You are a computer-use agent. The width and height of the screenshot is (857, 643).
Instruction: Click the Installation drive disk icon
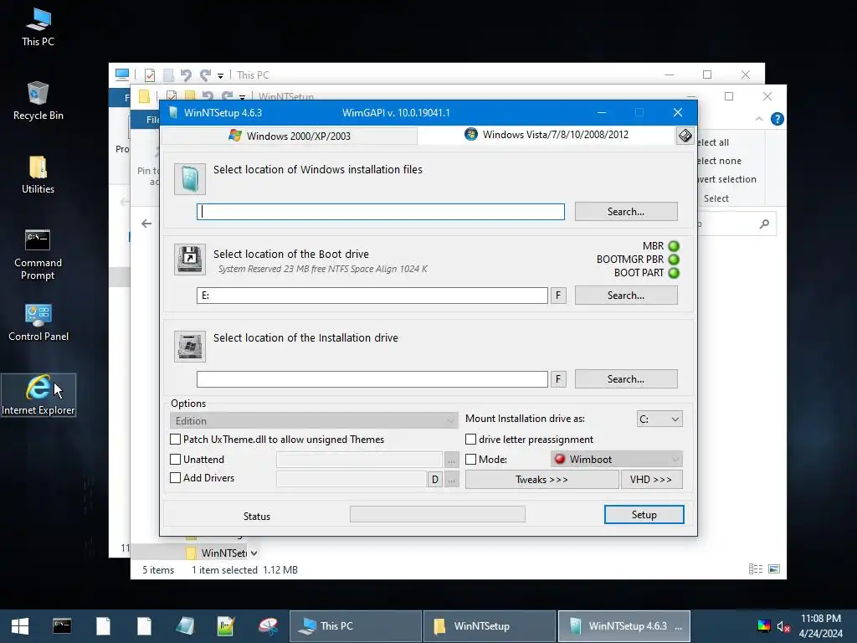pos(190,346)
